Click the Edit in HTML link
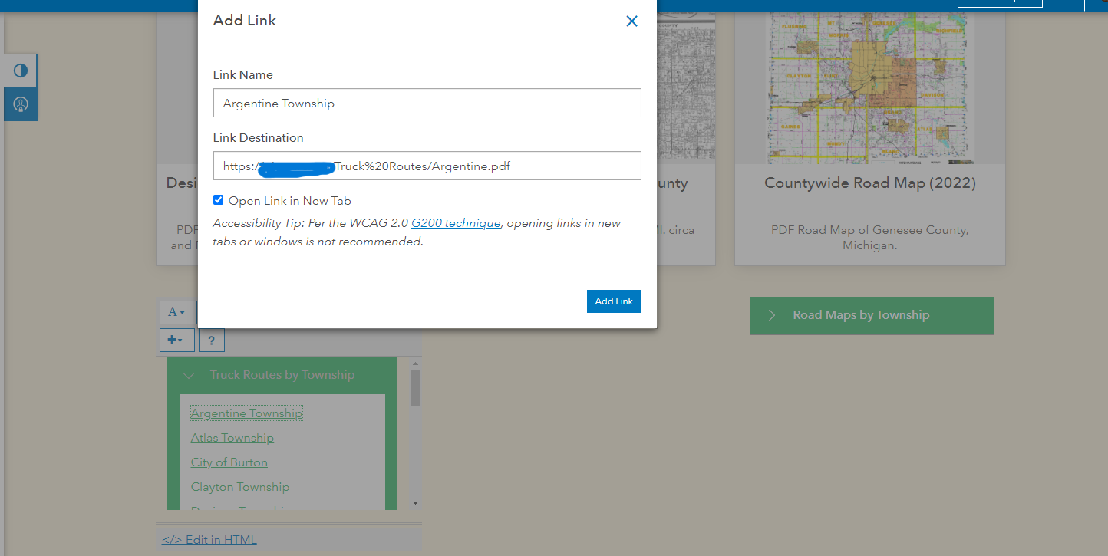 point(209,539)
